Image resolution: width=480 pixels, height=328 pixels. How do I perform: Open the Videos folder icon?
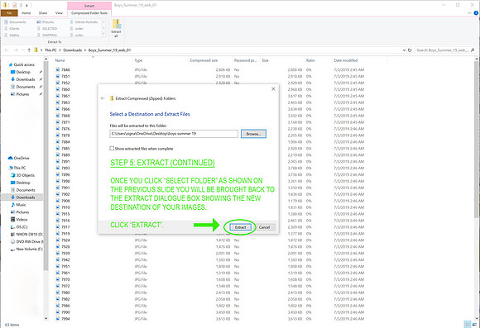pyautogui.click(x=13, y=220)
